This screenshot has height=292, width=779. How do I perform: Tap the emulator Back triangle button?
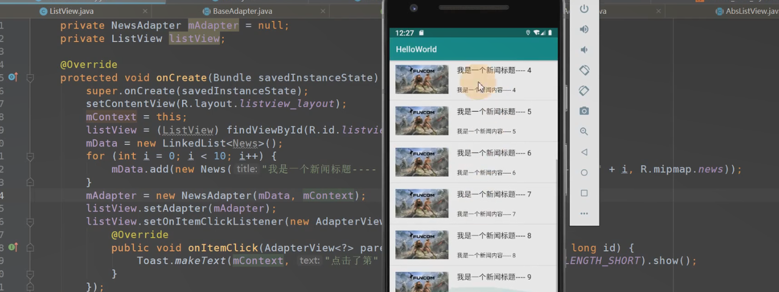pos(584,152)
